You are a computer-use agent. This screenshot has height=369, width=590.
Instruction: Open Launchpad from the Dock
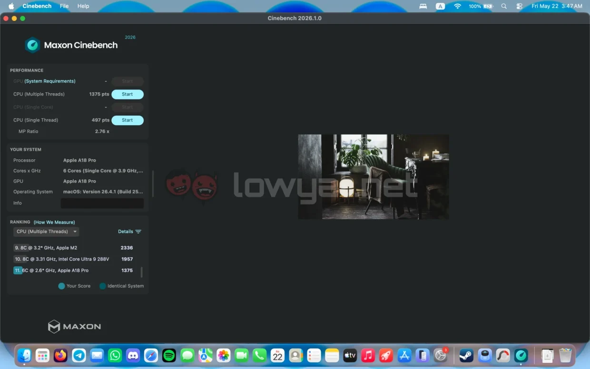point(42,355)
